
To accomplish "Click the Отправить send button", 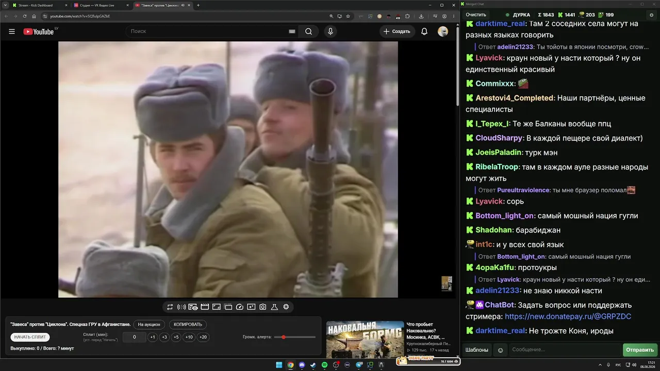I will (x=640, y=350).
